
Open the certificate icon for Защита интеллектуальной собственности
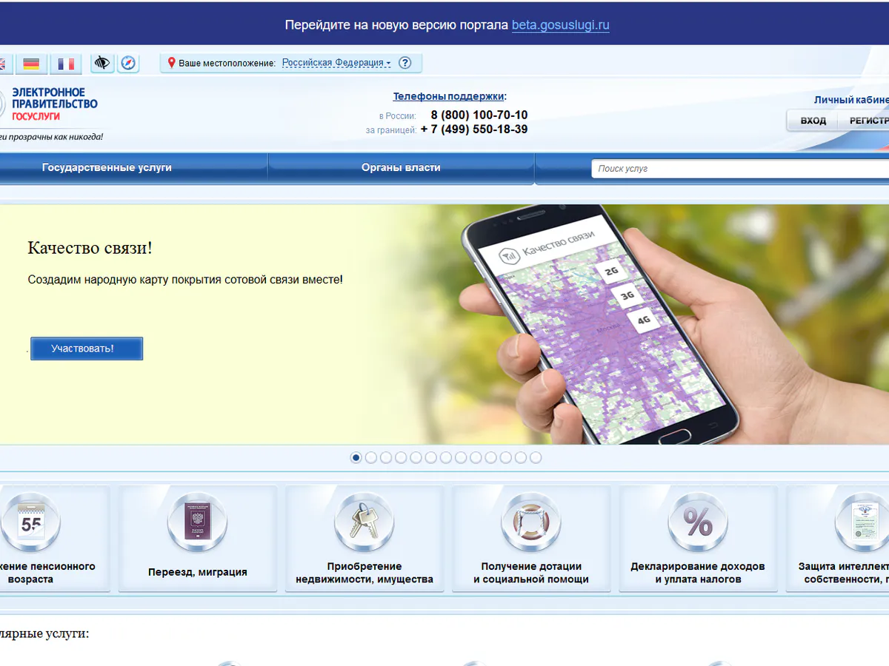click(863, 522)
